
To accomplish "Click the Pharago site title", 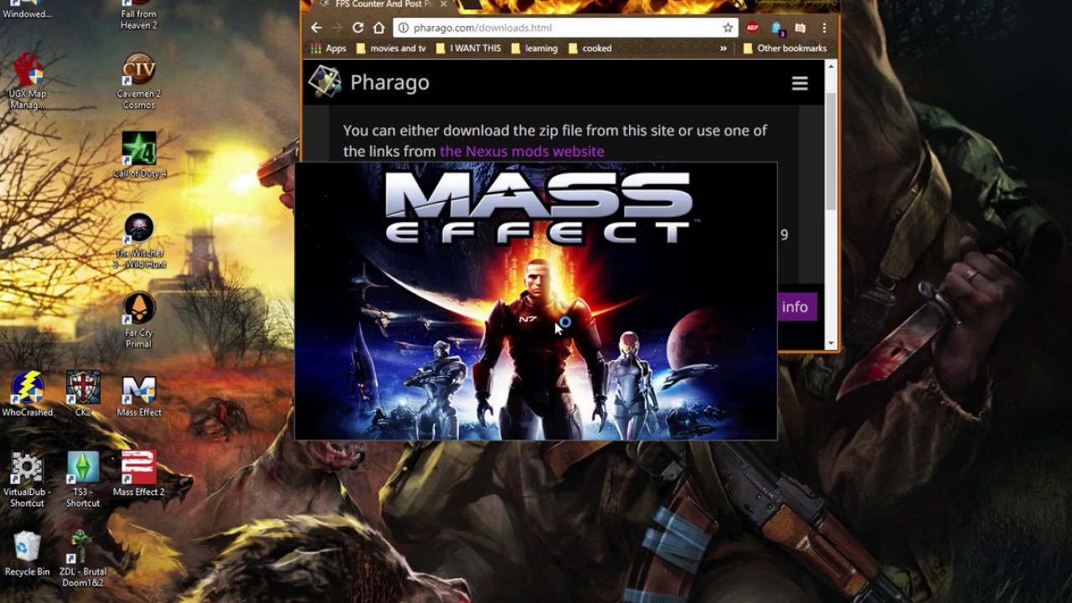I will [x=389, y=82].
